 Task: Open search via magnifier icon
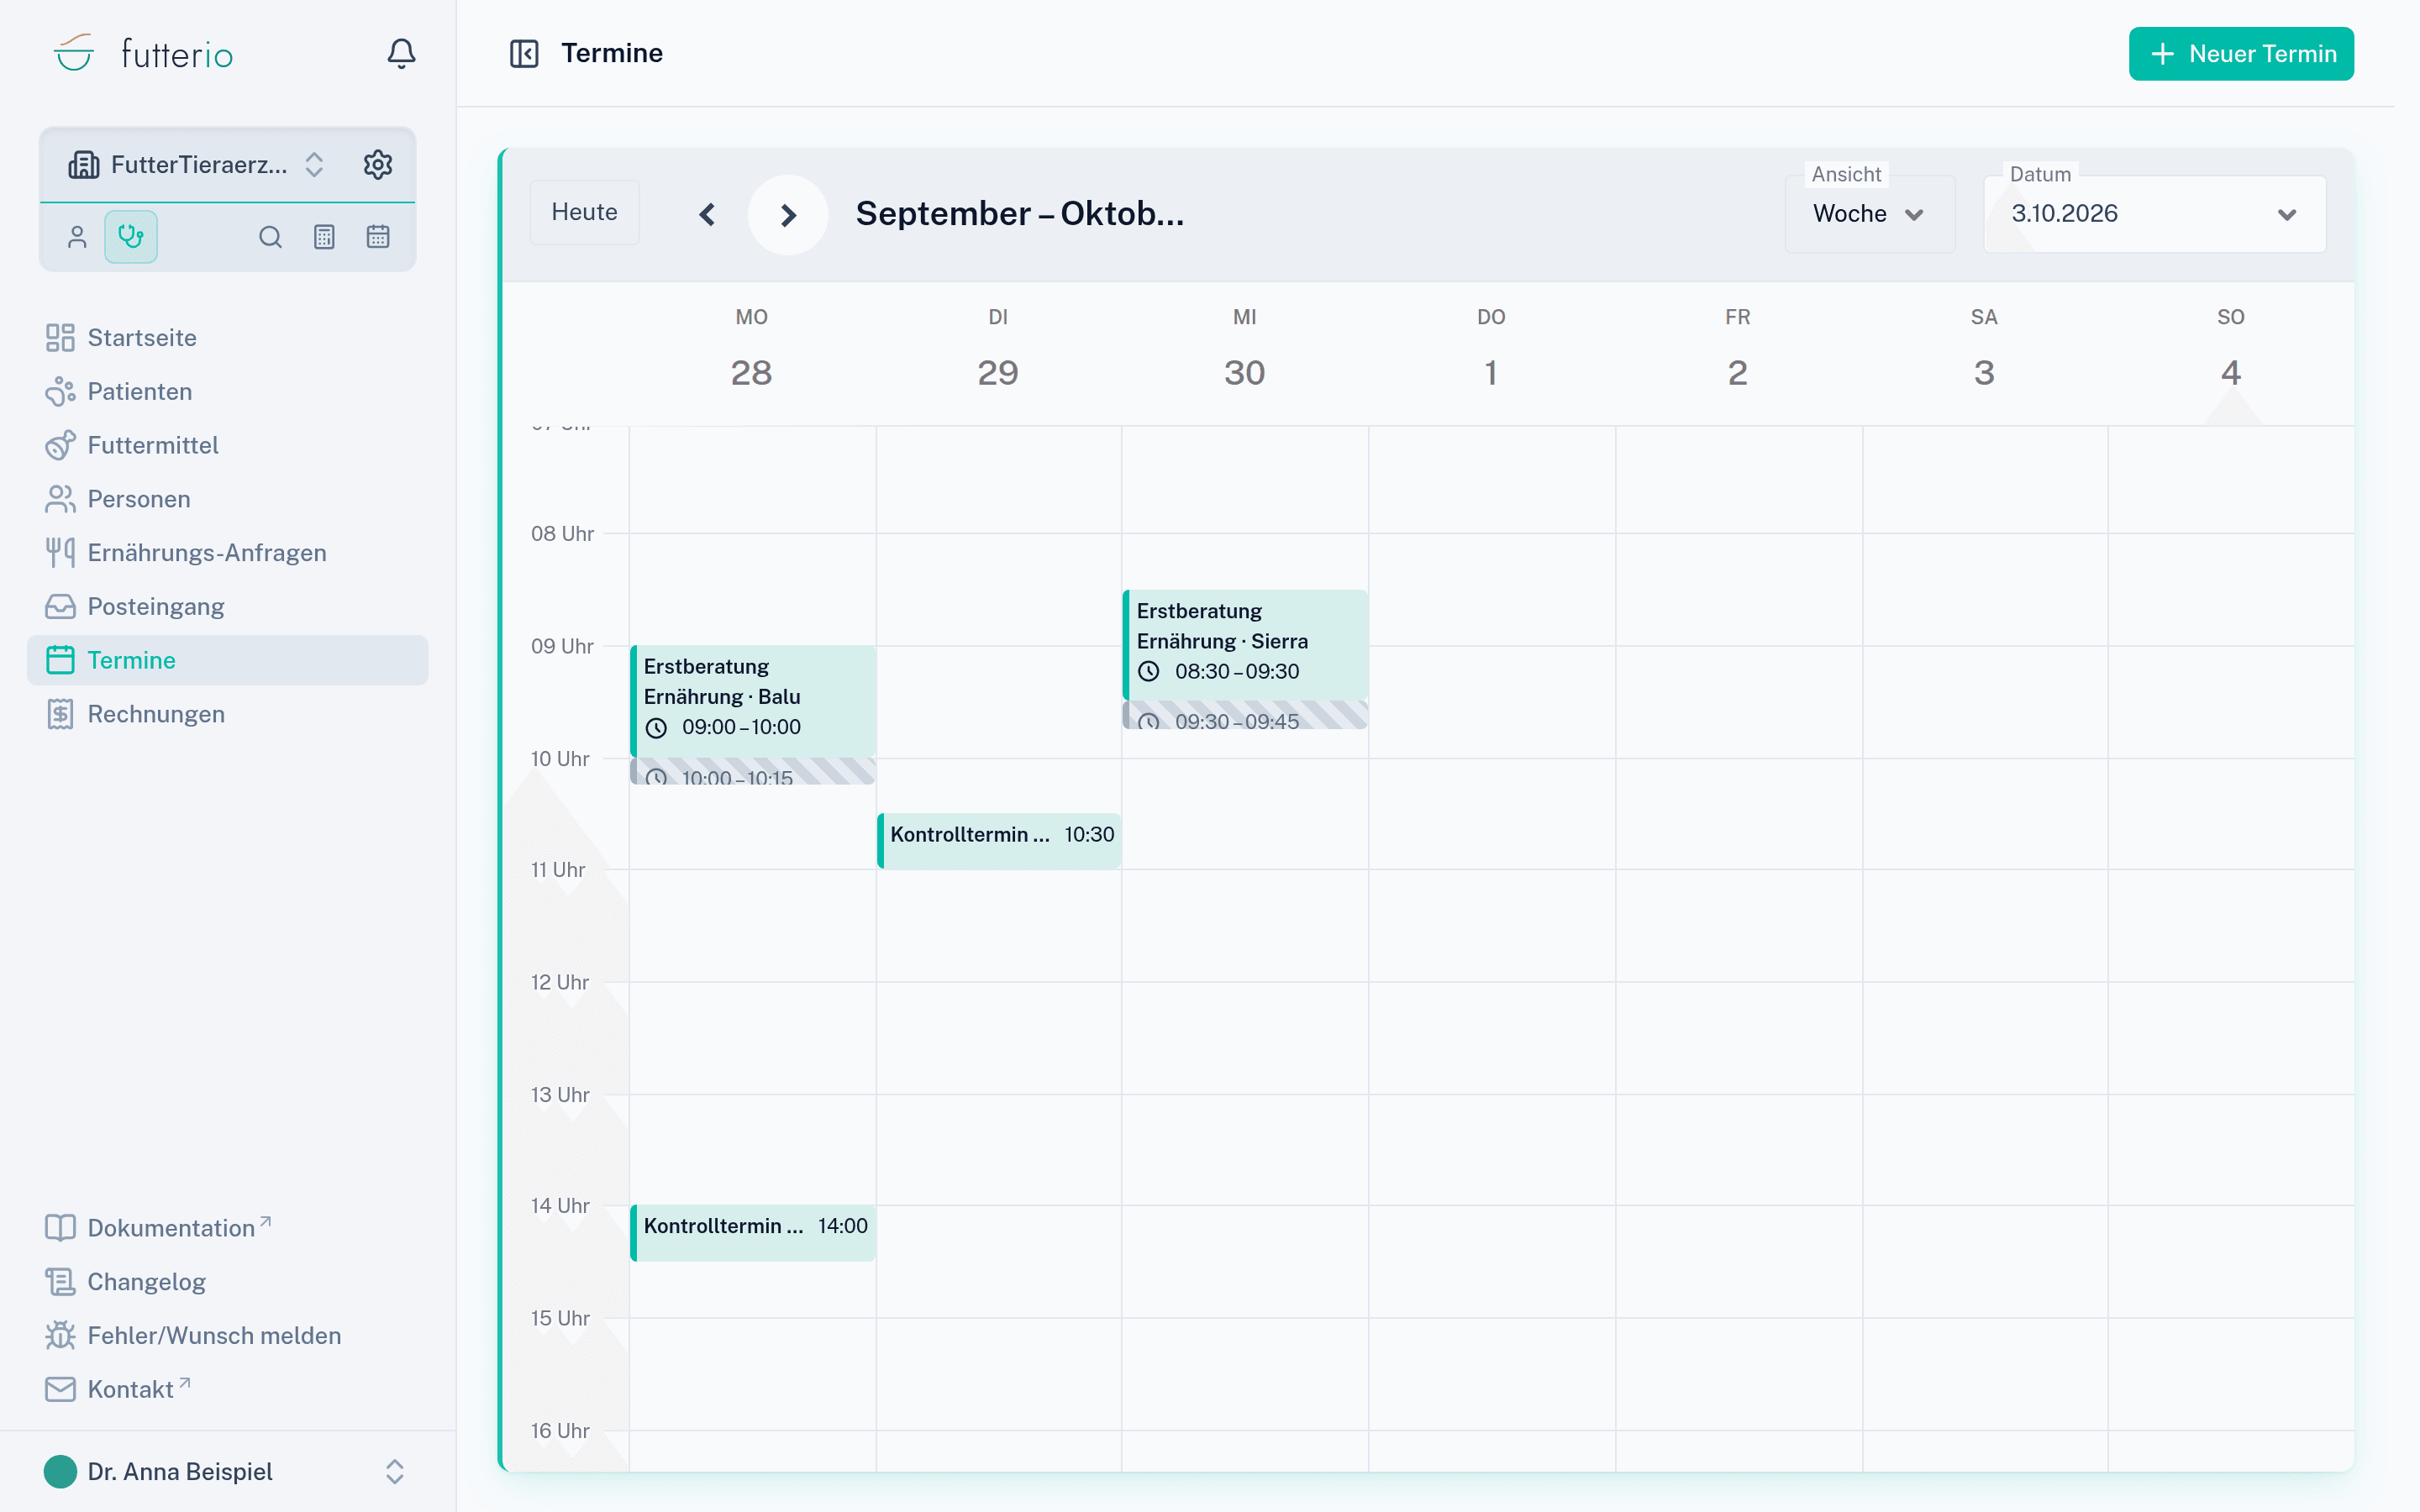(x=270, y=237)
